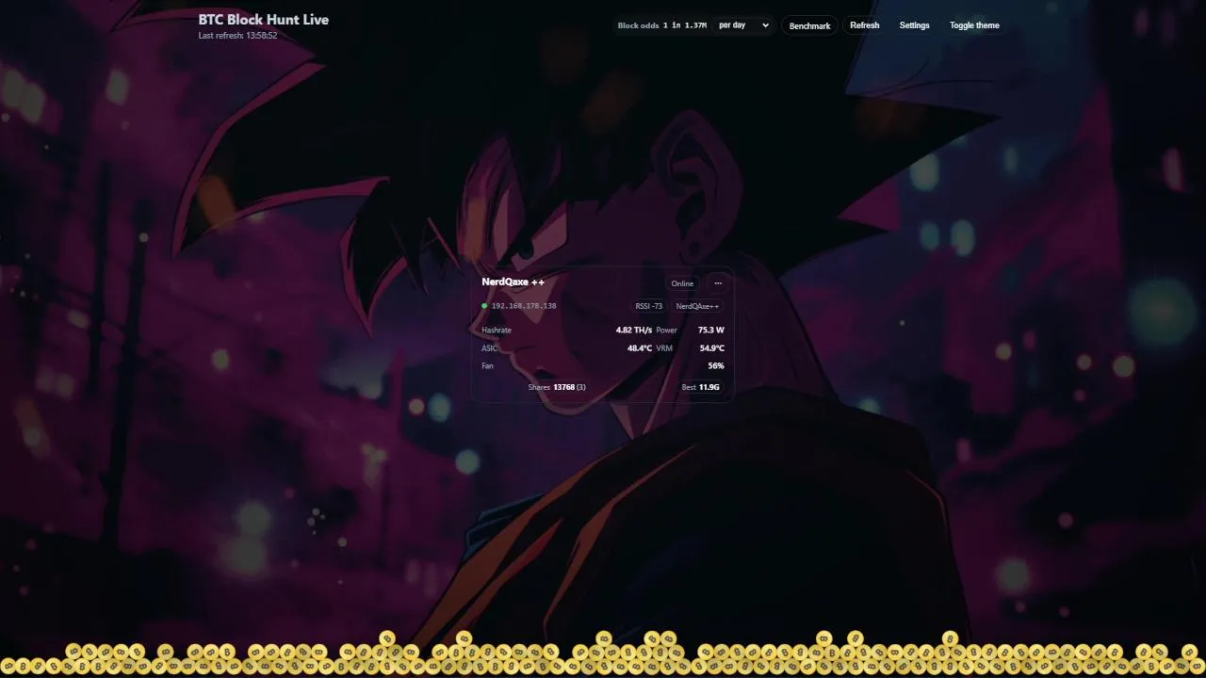Click the RSSI -73 badge
Viewport: 1206px width, 678px height.
tap(649, 306)
